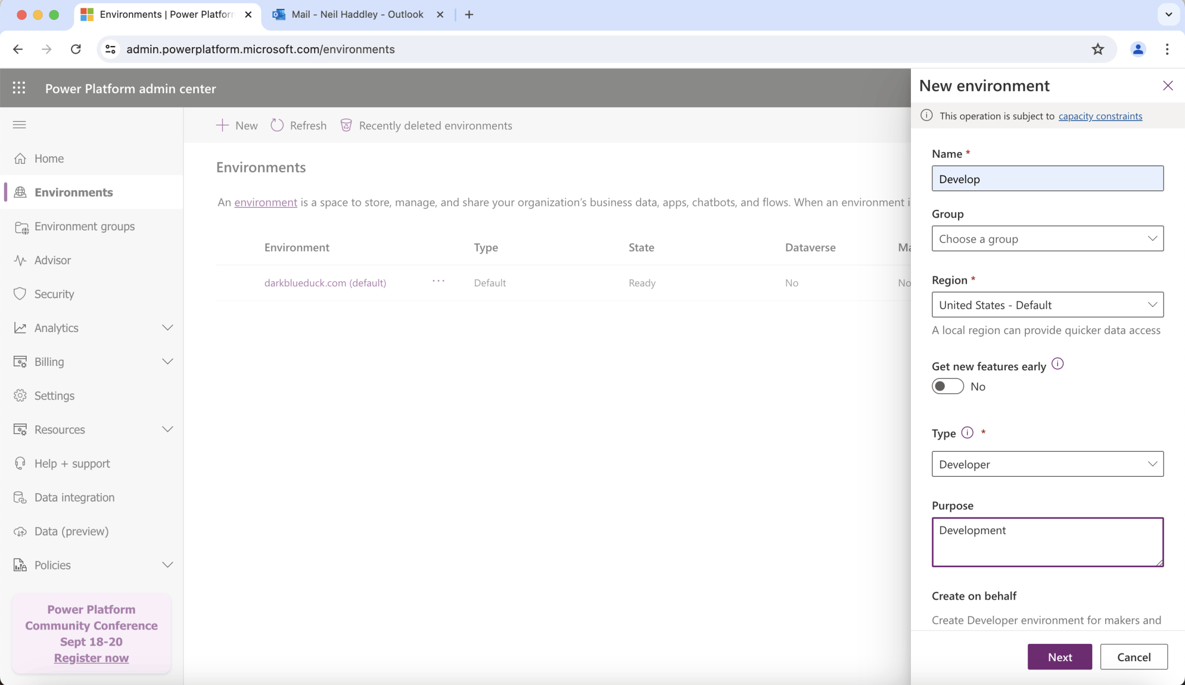Click into the Purpose text area
This screenshot has width=1185, height=685.
point(1047,542)
